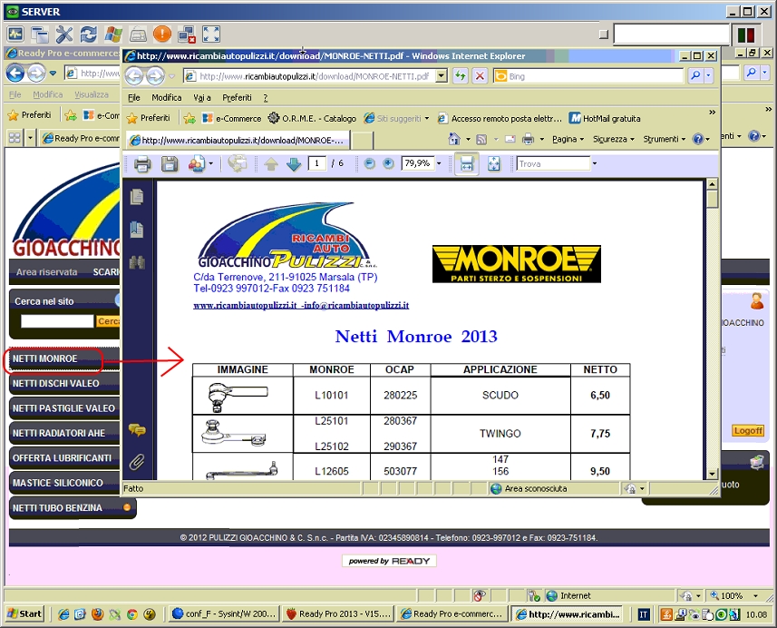
Task: Open the ? help menu
Action: 266,98
